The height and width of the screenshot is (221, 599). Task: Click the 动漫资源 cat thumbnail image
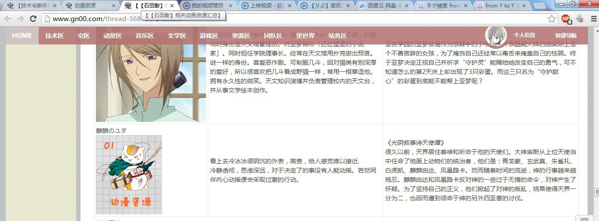[129, 175]
